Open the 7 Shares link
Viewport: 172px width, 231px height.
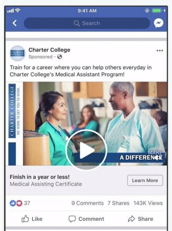tap(119, 203)
